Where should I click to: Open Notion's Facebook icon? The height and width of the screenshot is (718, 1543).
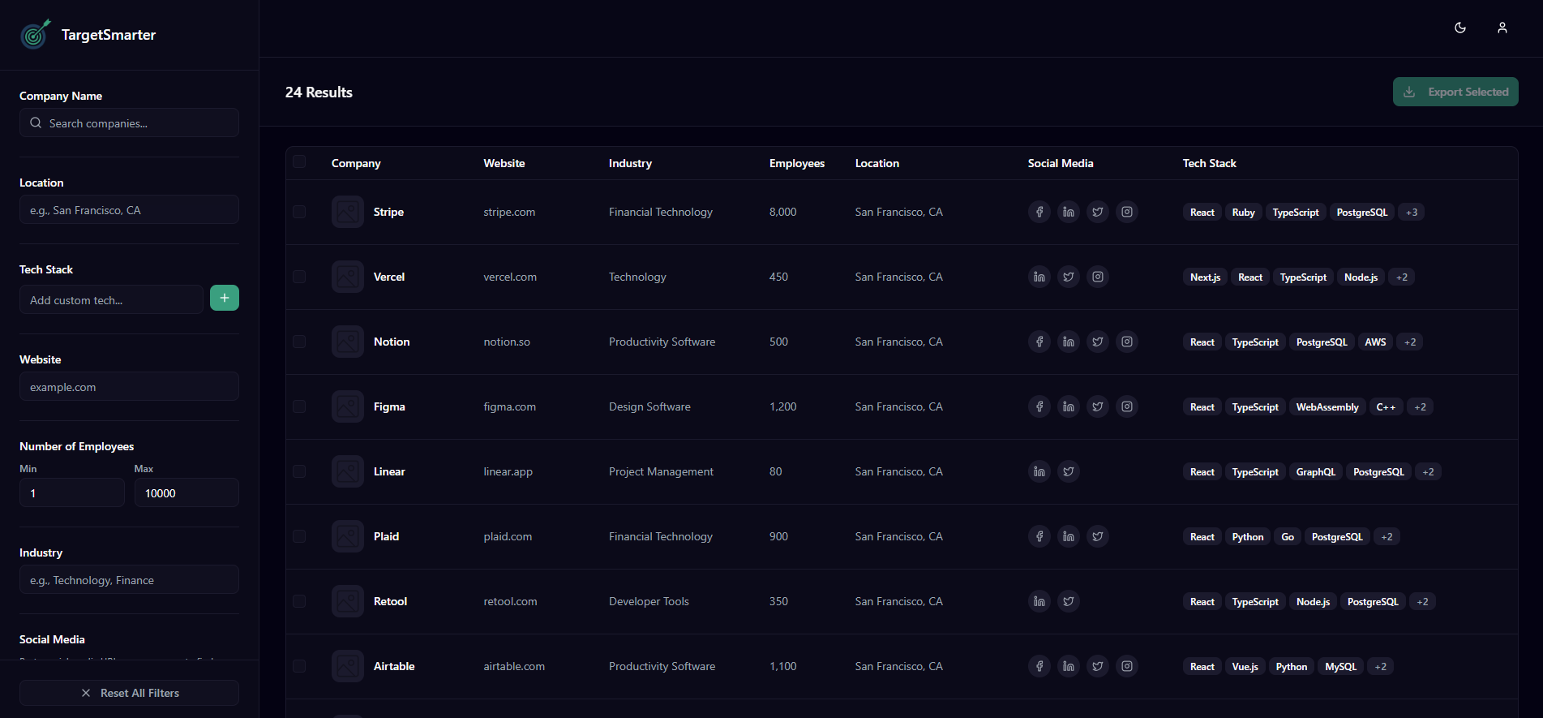1039,342
